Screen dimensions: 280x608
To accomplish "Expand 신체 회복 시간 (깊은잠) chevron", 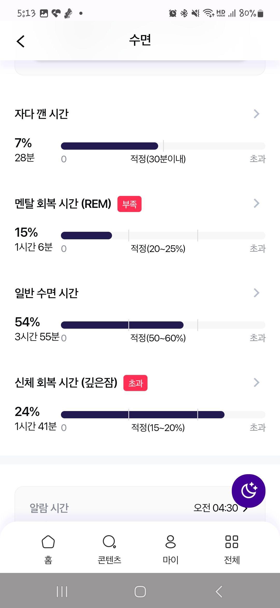I will pos(256,382).
